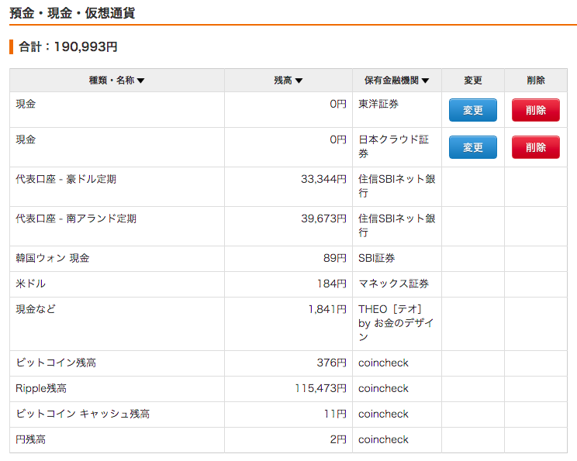577x461 pixels.
Task: Sort by 残高 column header
Action: point(288,80)
